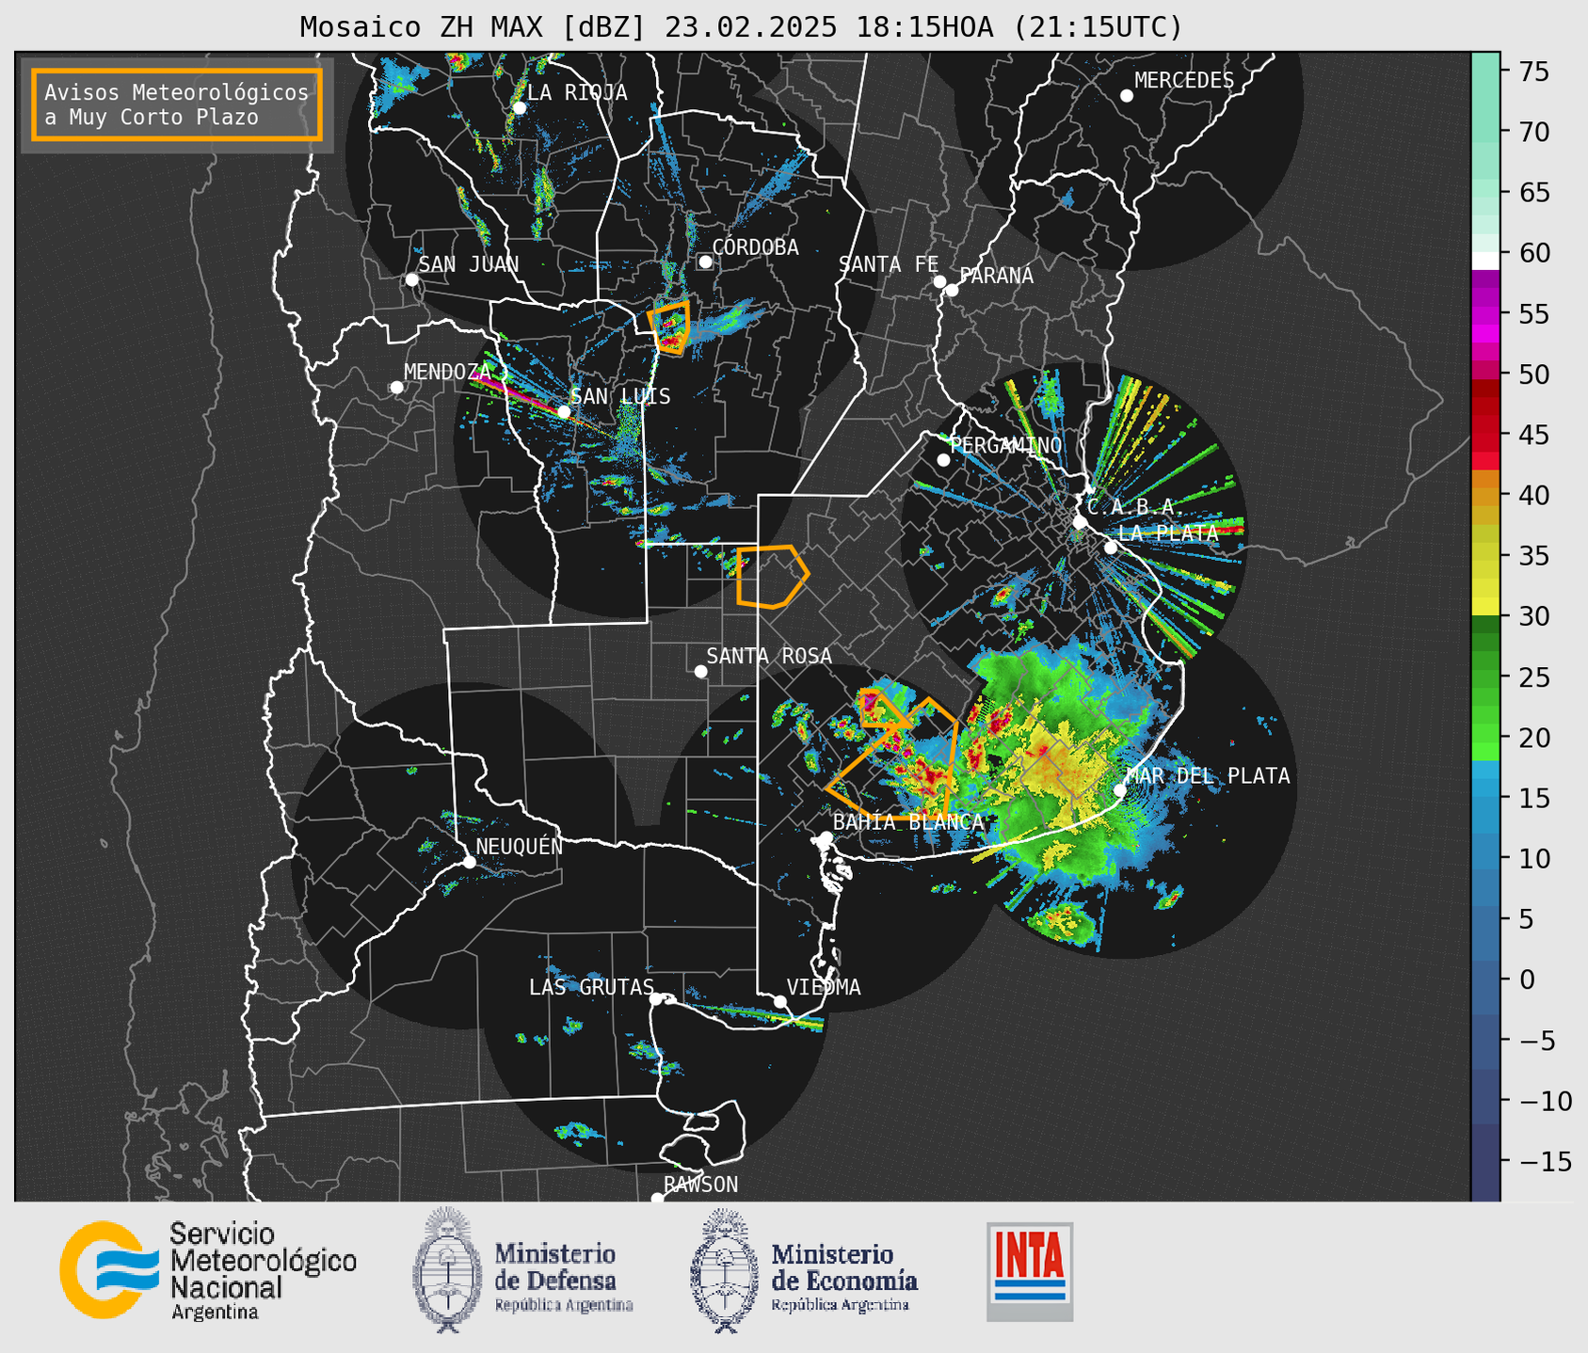Click the Servicio Meteorológico Nacional Argentina text
Viewport: 1588px width, 1353px height.
click(x=264, y=1271)
